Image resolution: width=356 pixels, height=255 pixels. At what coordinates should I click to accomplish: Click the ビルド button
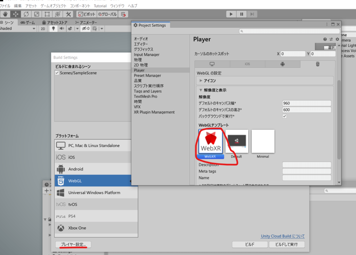point(249,245)
